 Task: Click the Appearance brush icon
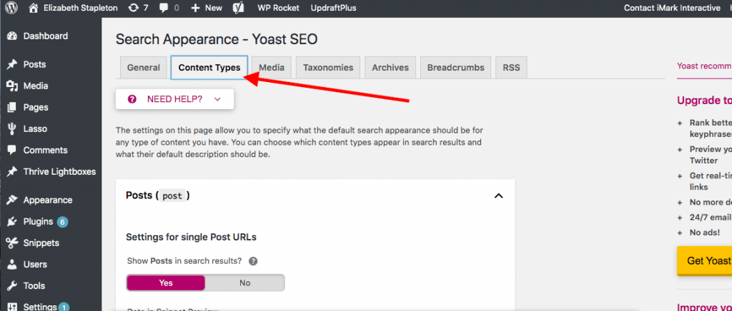(x=12, y=200)
